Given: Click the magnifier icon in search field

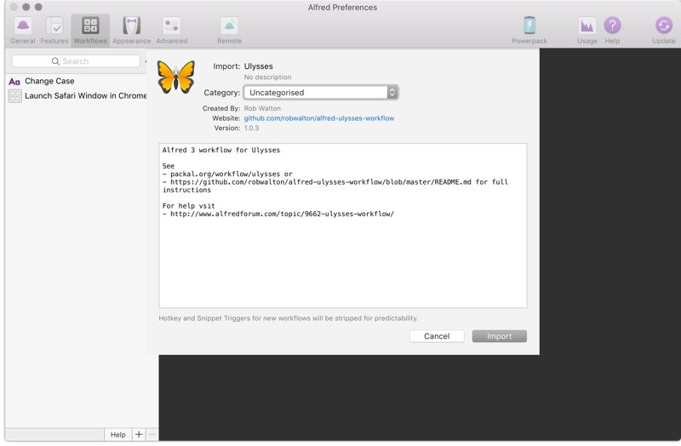Looking at the screenshot, I should [55, 61].
